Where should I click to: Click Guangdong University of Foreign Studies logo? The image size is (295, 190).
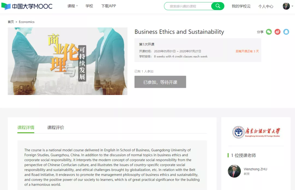(x=256, y=132)
